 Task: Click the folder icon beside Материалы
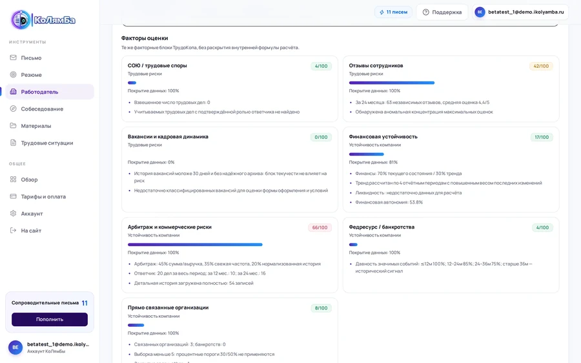point(14,126)
